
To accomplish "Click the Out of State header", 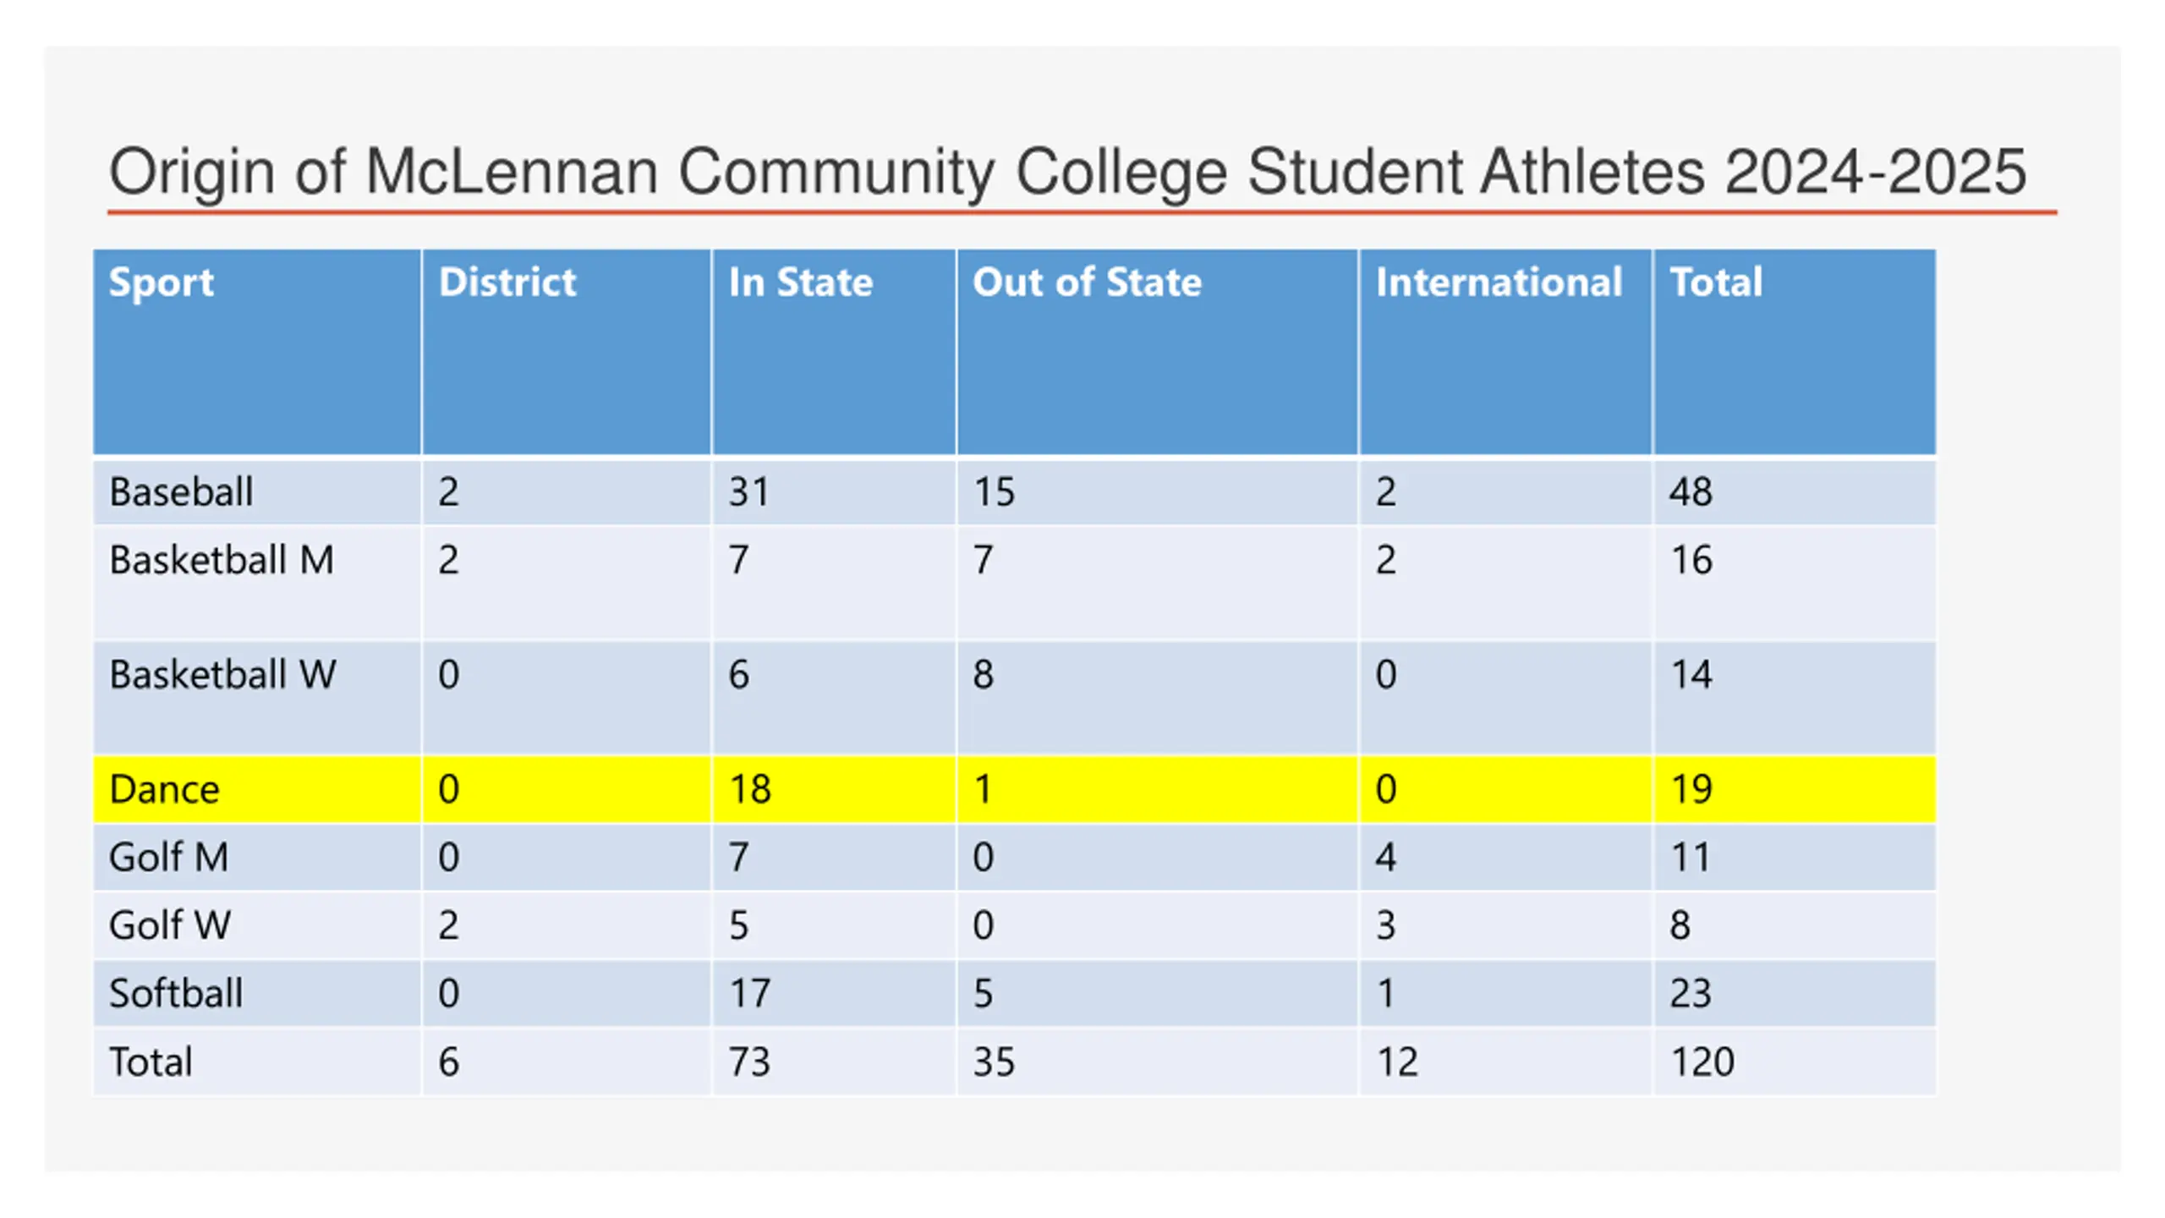I will pyautogui.click(x=1158, y=352).
